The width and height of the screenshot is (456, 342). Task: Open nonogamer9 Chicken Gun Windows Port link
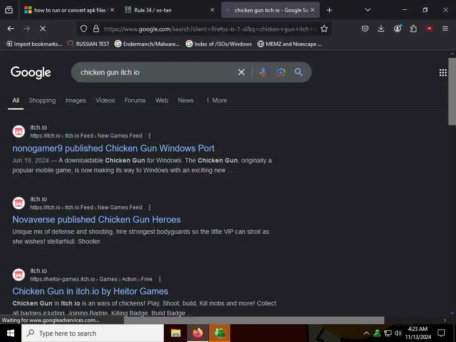click(114, 148)
